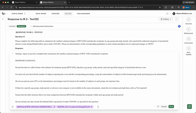Open the document more options menu

click(x=177, y=19)
